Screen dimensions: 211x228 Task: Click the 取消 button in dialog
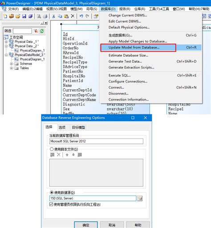click(x=112, y=225)
